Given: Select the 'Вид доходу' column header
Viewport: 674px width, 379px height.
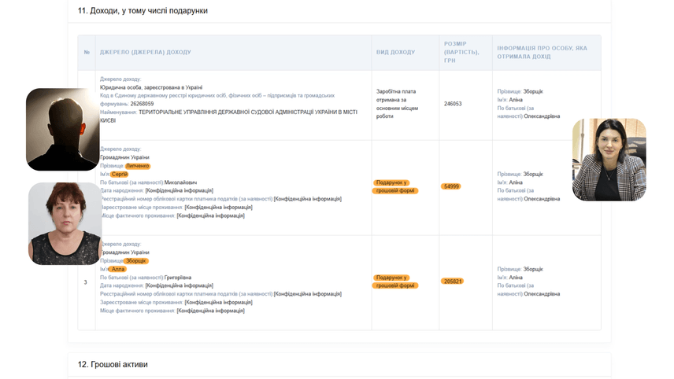Looking at the screenshot, I should coord(395,53).
